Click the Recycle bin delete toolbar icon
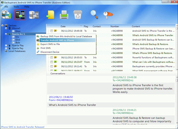The image size is (178, 129). click(x=78, y=14)
